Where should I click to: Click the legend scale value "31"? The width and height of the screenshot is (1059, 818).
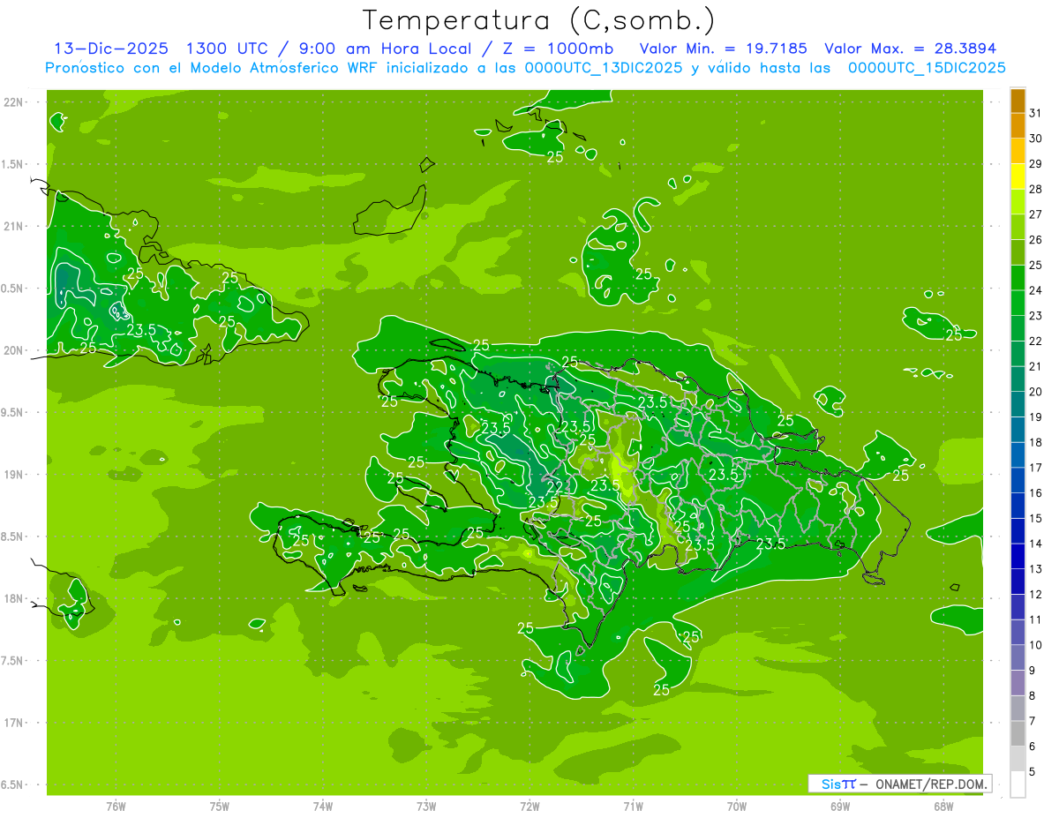1036,113
